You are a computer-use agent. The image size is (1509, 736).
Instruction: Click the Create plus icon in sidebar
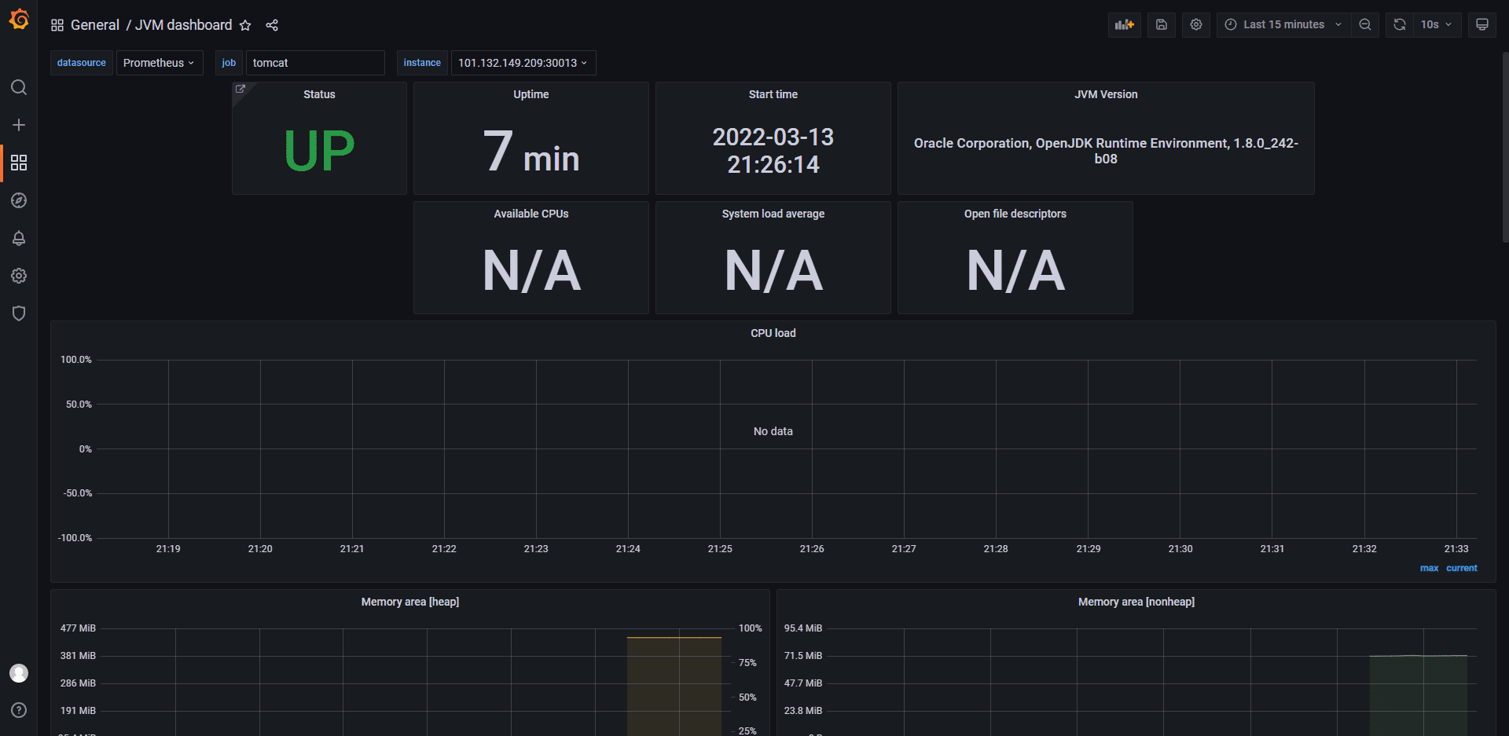coord(19,125)
